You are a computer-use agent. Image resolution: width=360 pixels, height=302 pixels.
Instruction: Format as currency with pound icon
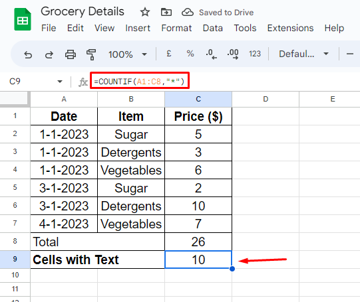[169, 54]
